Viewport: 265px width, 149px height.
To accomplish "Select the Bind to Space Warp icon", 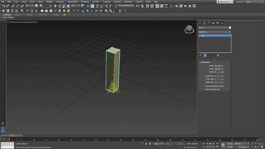I will (x=22, y=6).
